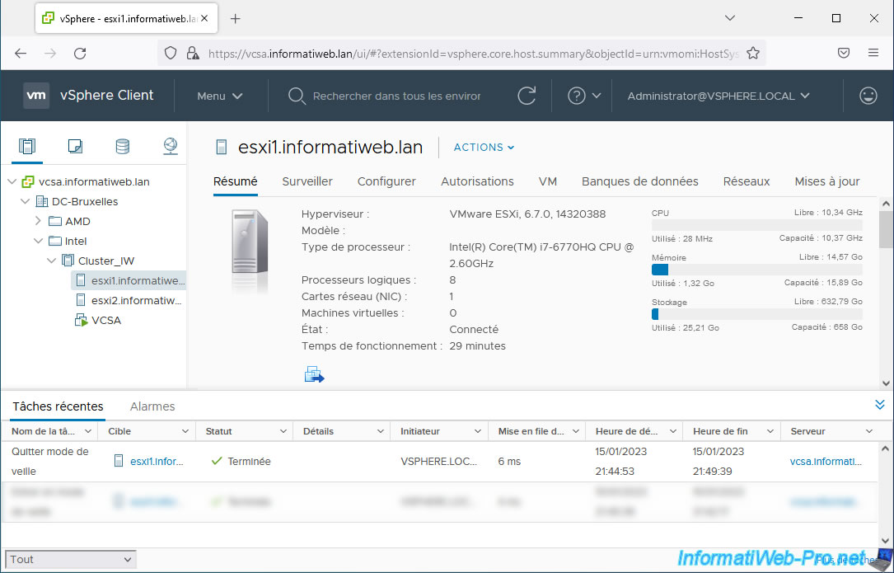
Task: Click the CPU usage bar
Action: click(756, 225)
